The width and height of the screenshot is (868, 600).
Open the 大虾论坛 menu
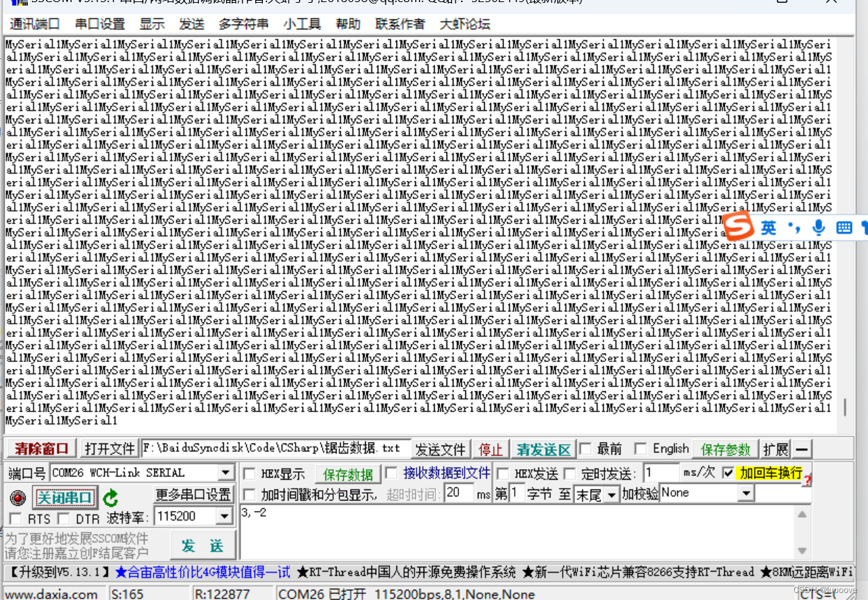pos(465,24)
